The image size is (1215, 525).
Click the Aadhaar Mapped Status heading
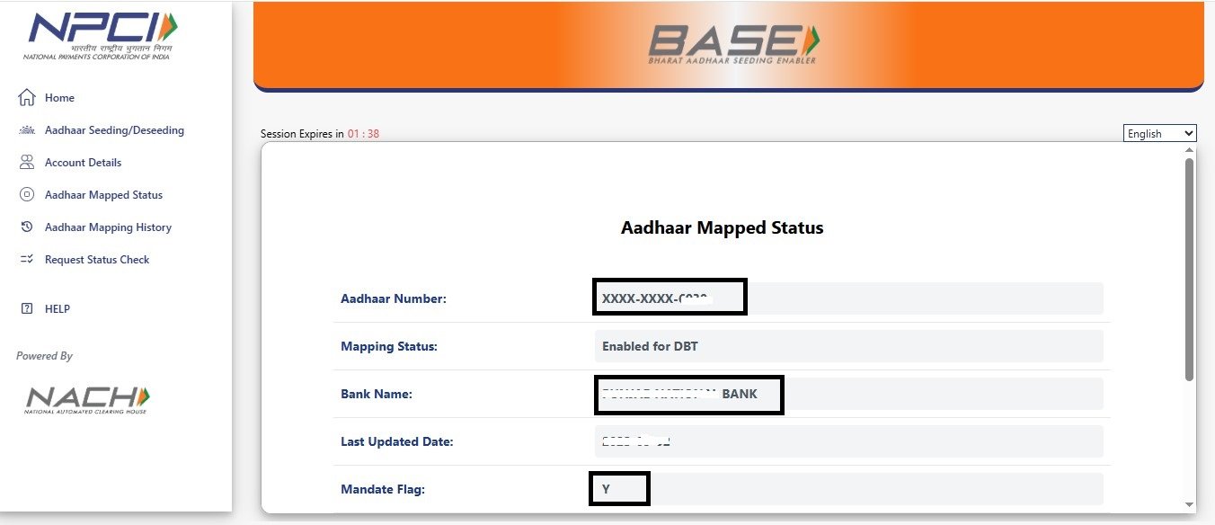pyautogui.click(x=722, y=227)
